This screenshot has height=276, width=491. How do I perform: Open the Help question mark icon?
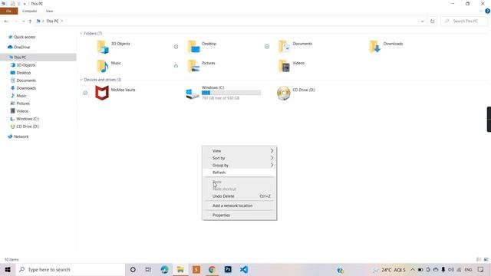coord(488,11)
